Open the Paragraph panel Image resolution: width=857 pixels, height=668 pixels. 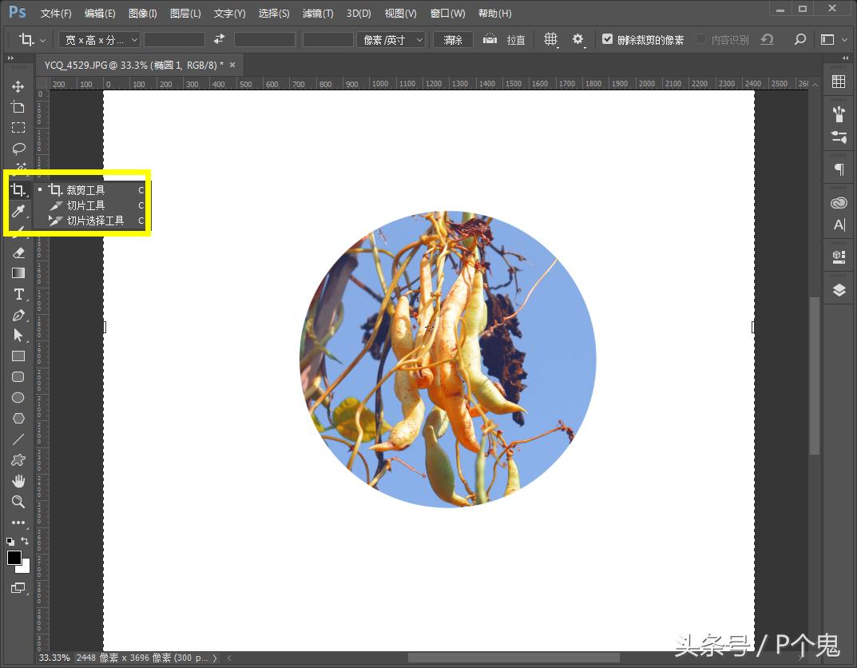tap(838, 169)
